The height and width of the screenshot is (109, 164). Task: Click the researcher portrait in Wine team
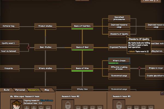[x=16, y=104]
